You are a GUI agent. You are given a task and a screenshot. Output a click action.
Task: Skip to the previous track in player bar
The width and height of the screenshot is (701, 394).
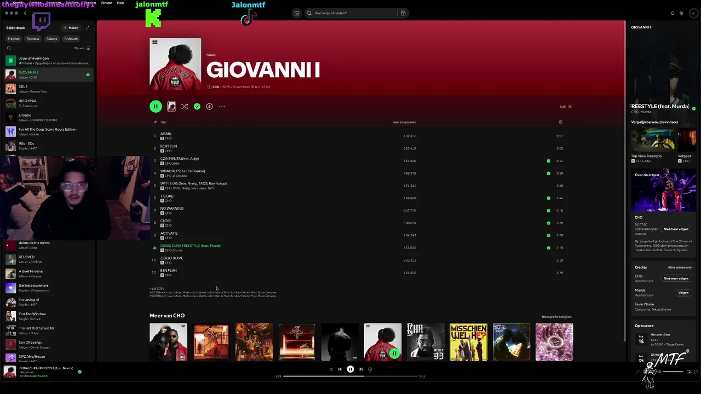[x=340, y=369]
